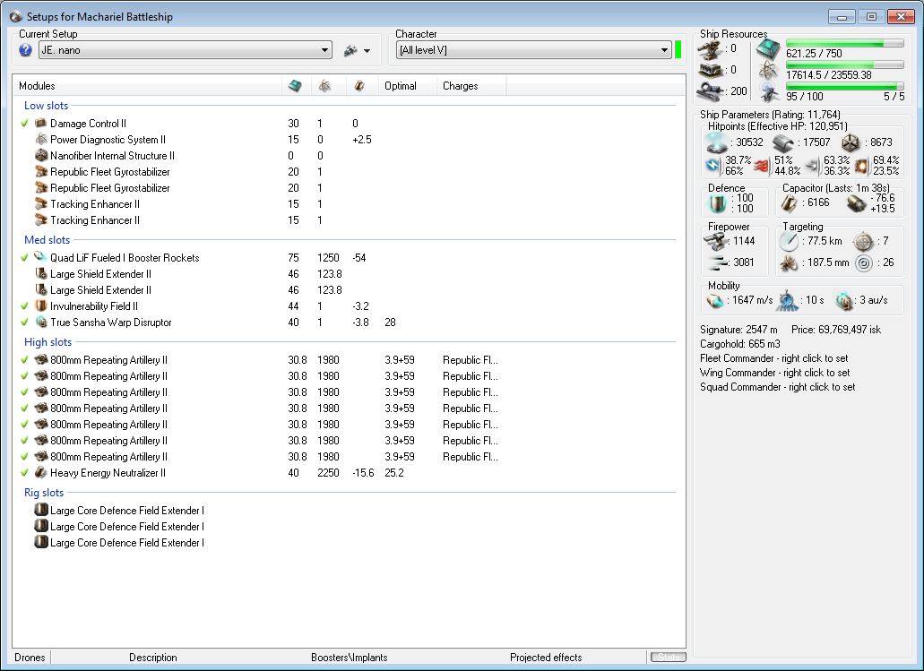This screenshot has width=924, height=671.
Task: Switch to the Drones tab
Action: coord(30,658)
